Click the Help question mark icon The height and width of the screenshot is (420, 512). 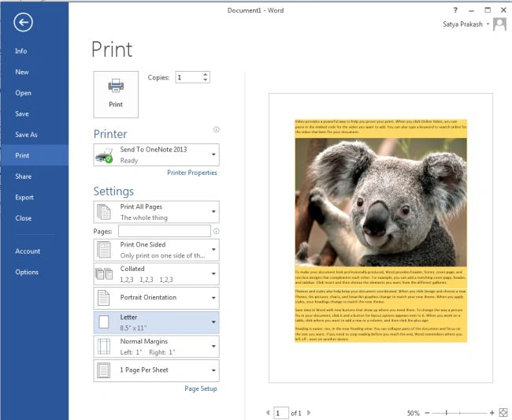455,10
